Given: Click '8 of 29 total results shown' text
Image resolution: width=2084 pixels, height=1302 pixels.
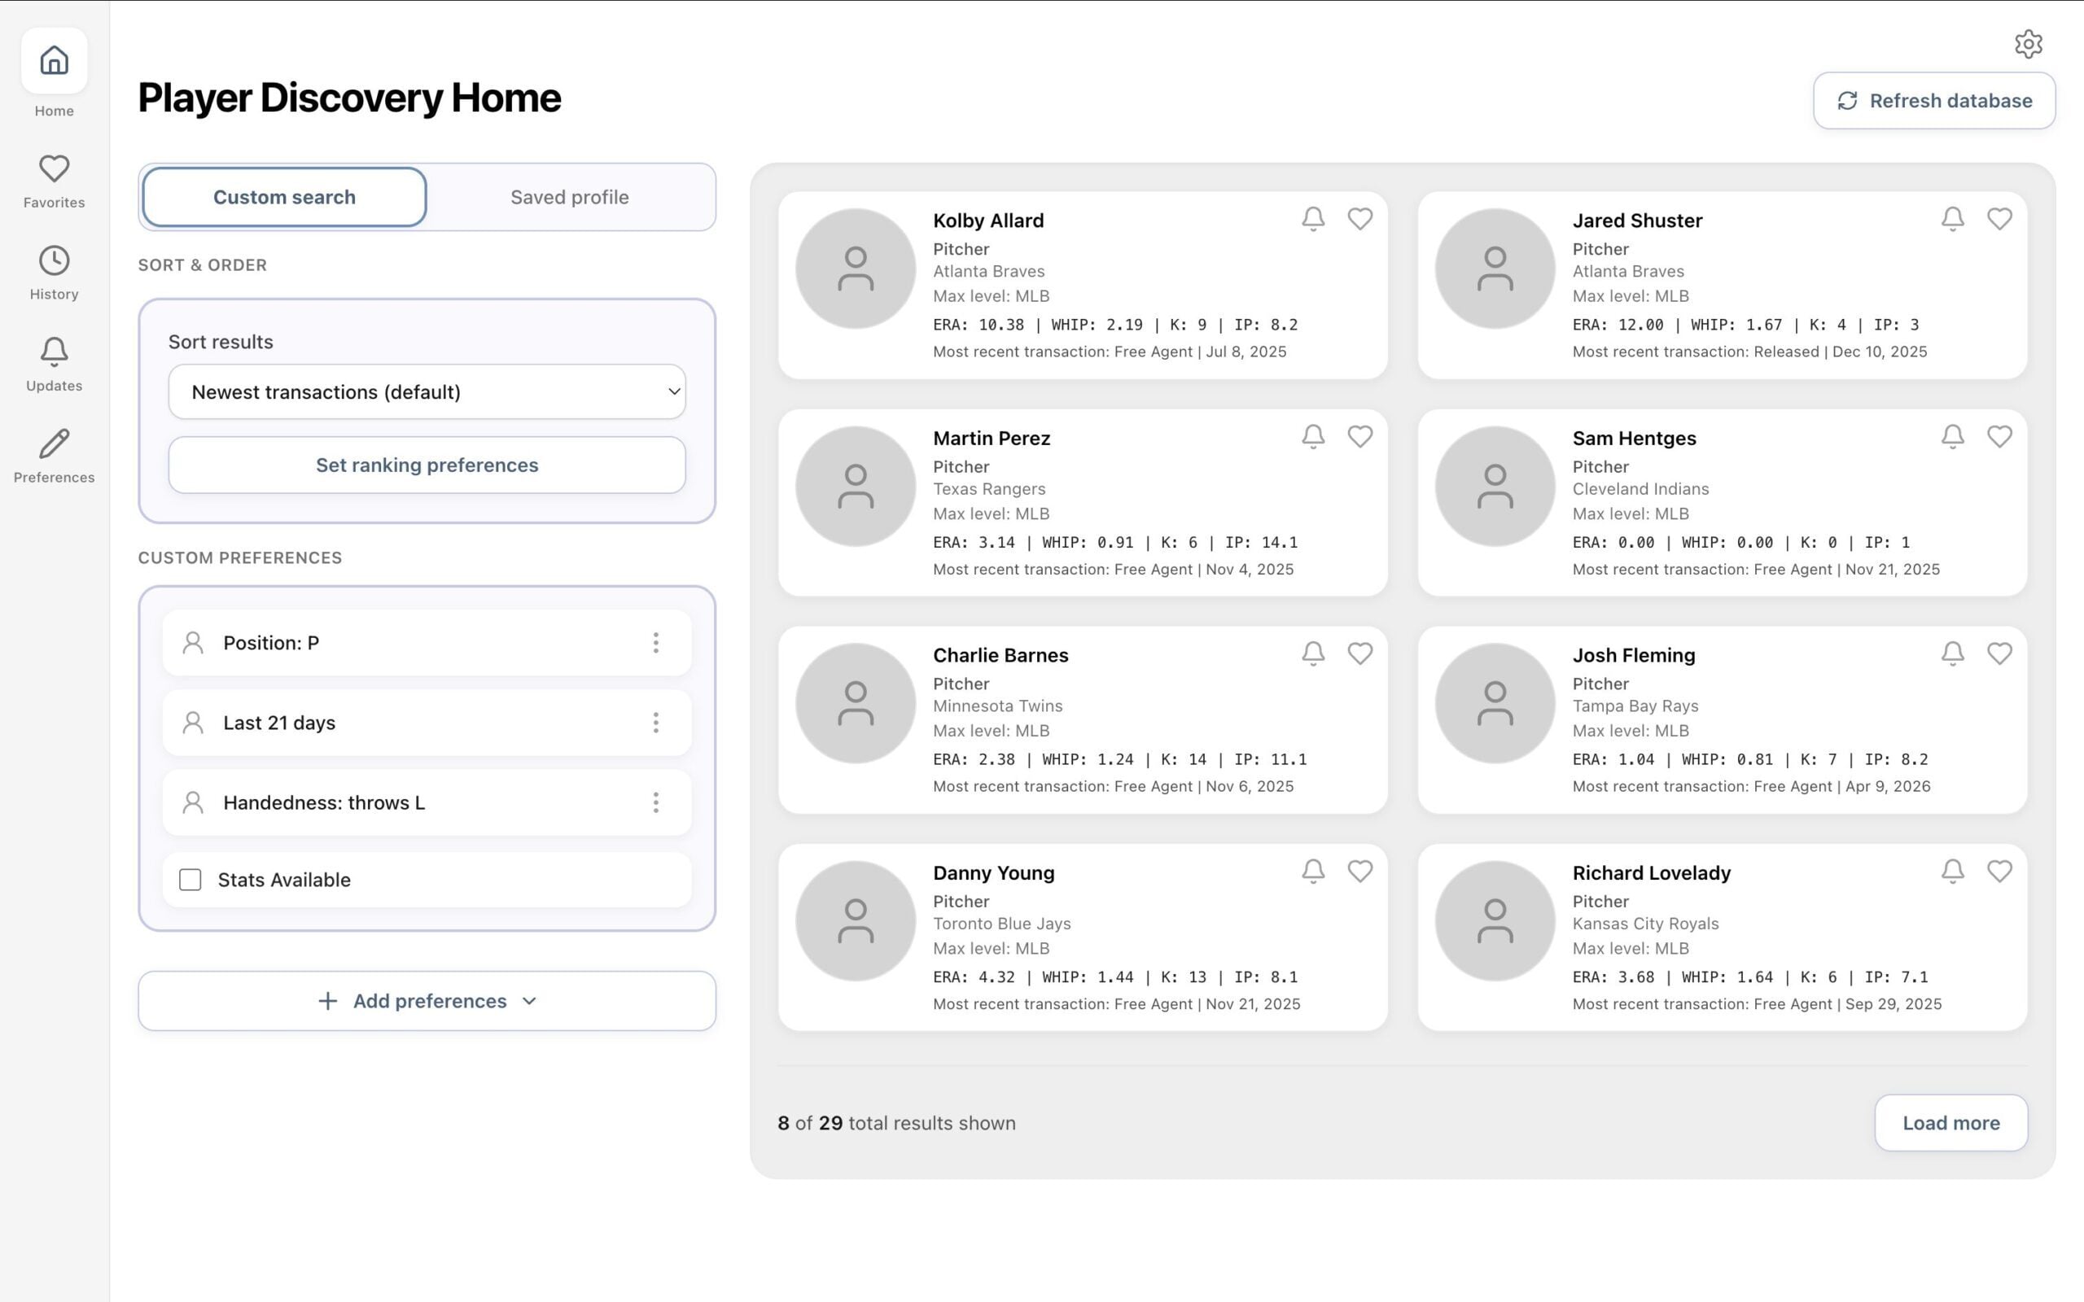Looking at the screenshot, I should pos(896,1123).
